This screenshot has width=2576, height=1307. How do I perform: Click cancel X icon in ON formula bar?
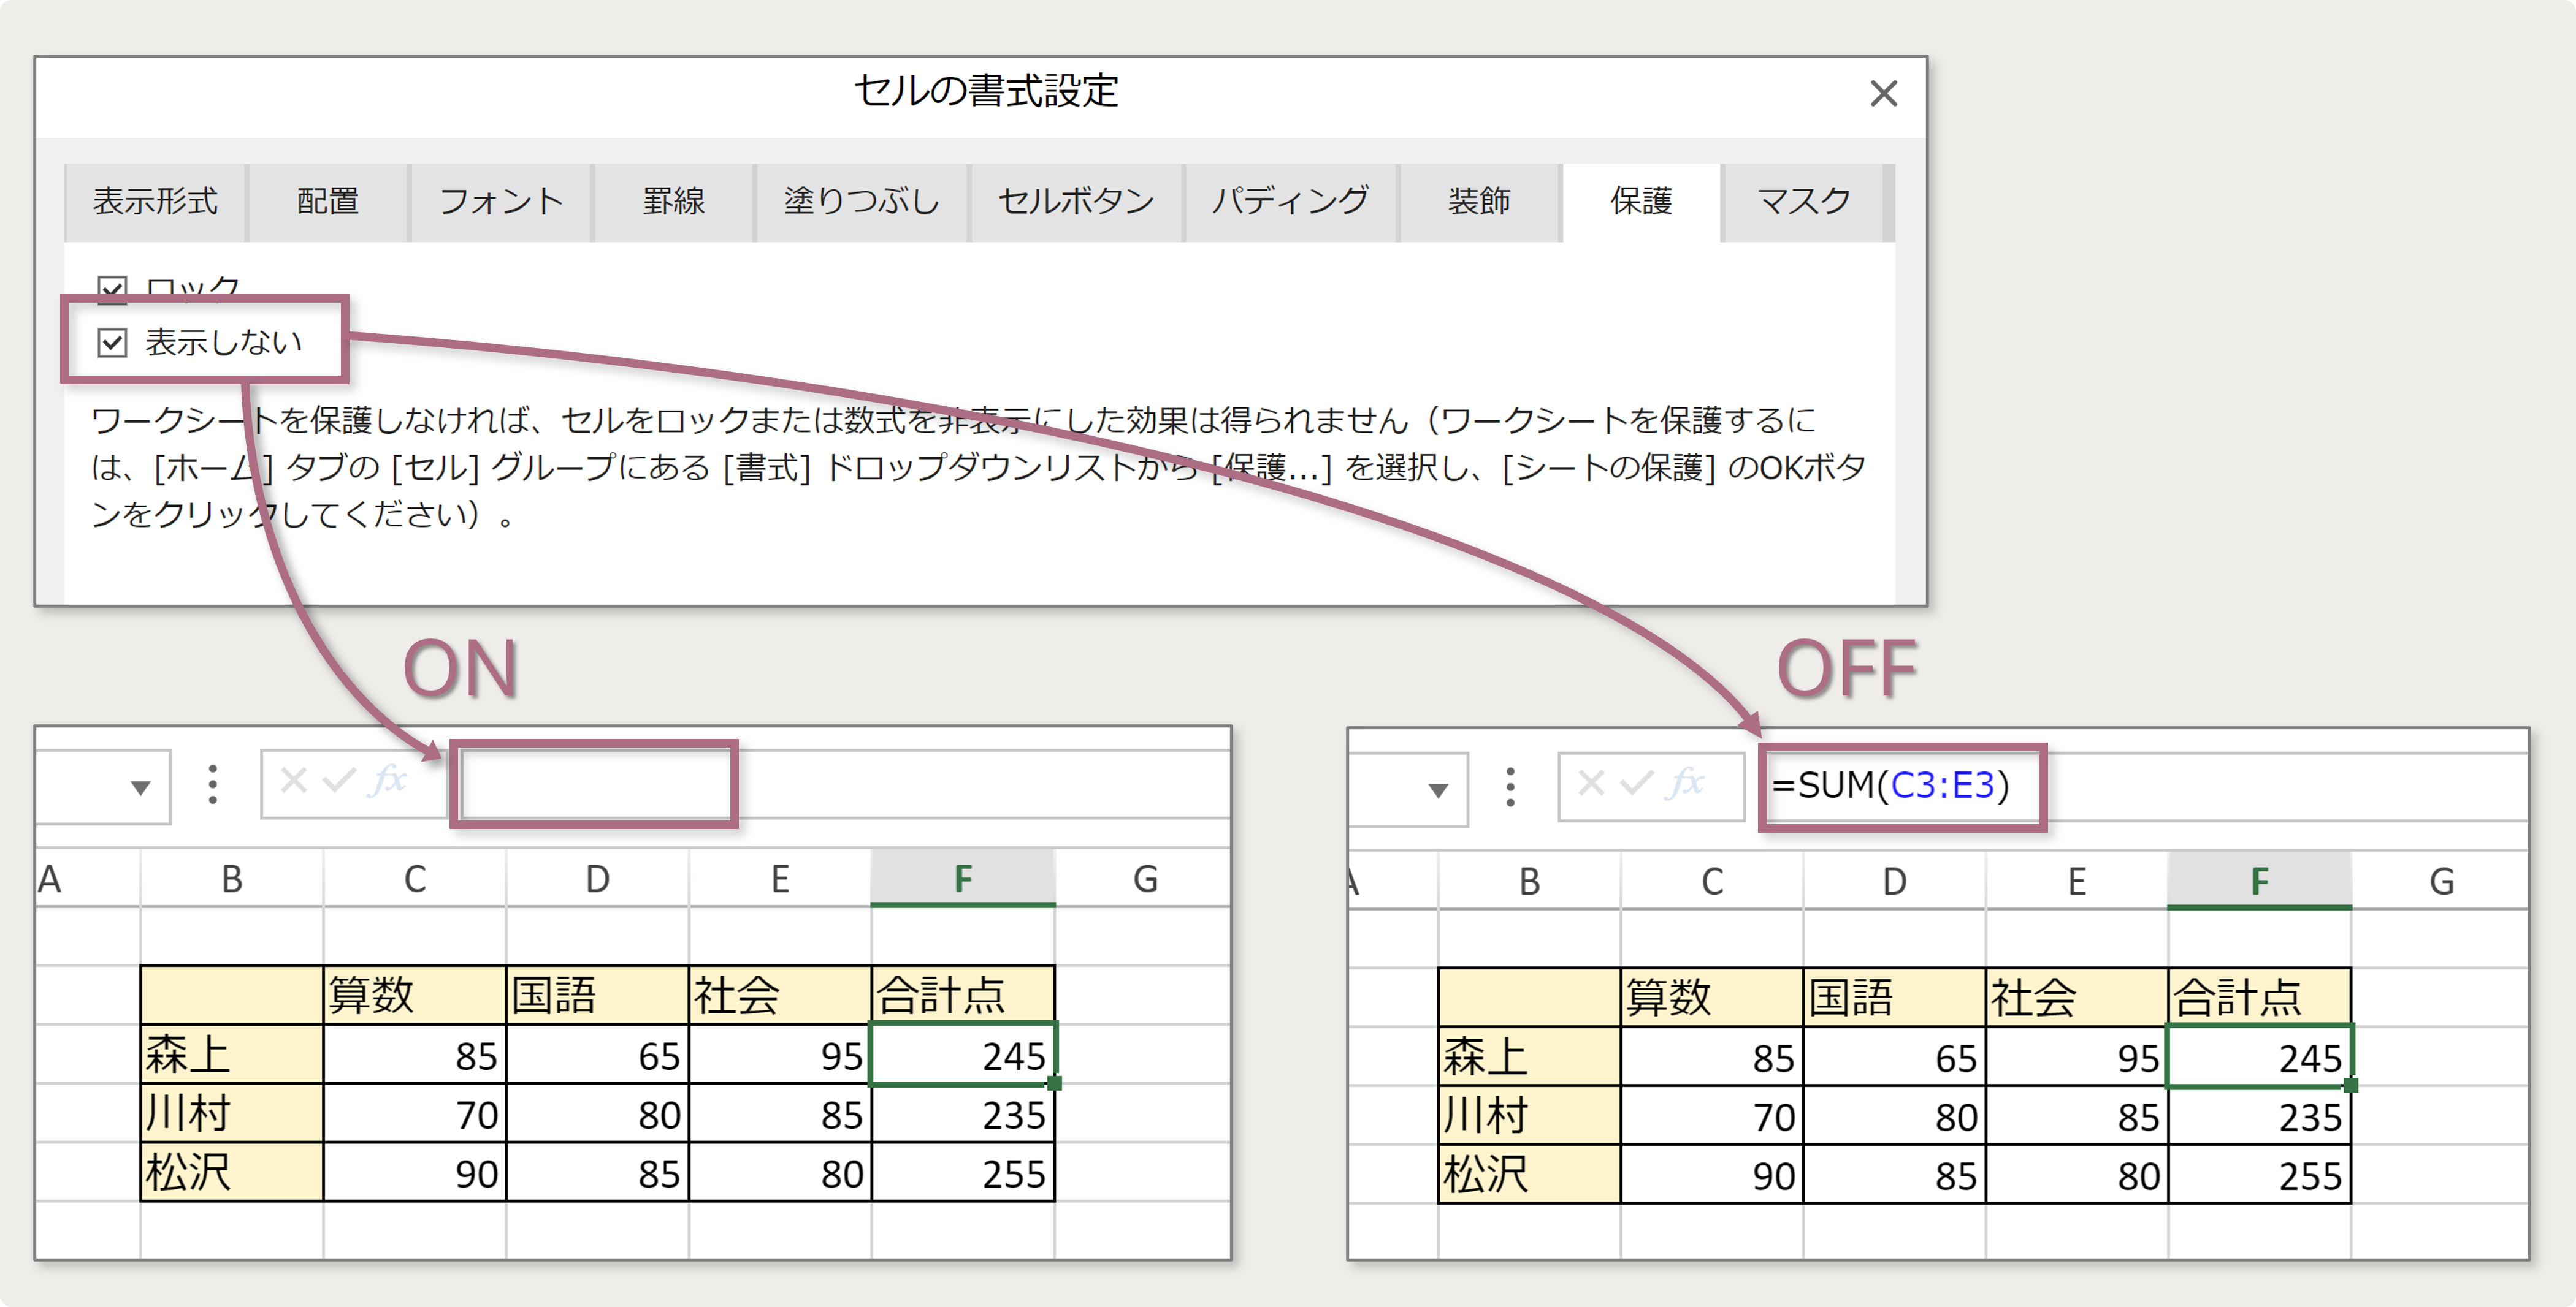(293, 779)
